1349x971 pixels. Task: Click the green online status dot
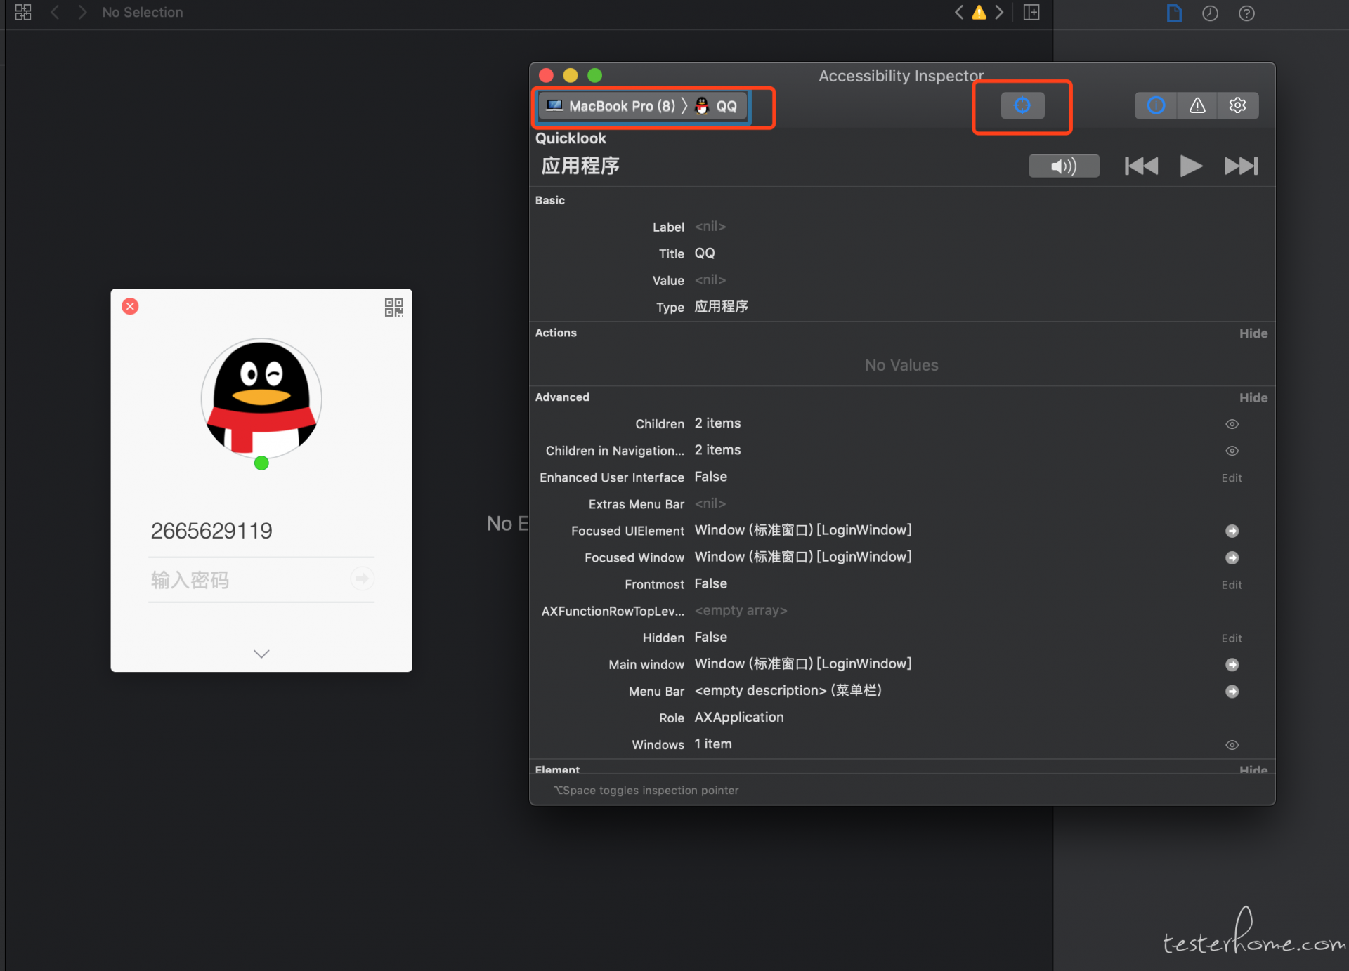coord(261,463)
